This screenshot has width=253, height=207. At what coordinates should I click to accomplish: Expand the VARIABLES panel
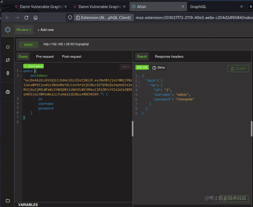point(28,205)
